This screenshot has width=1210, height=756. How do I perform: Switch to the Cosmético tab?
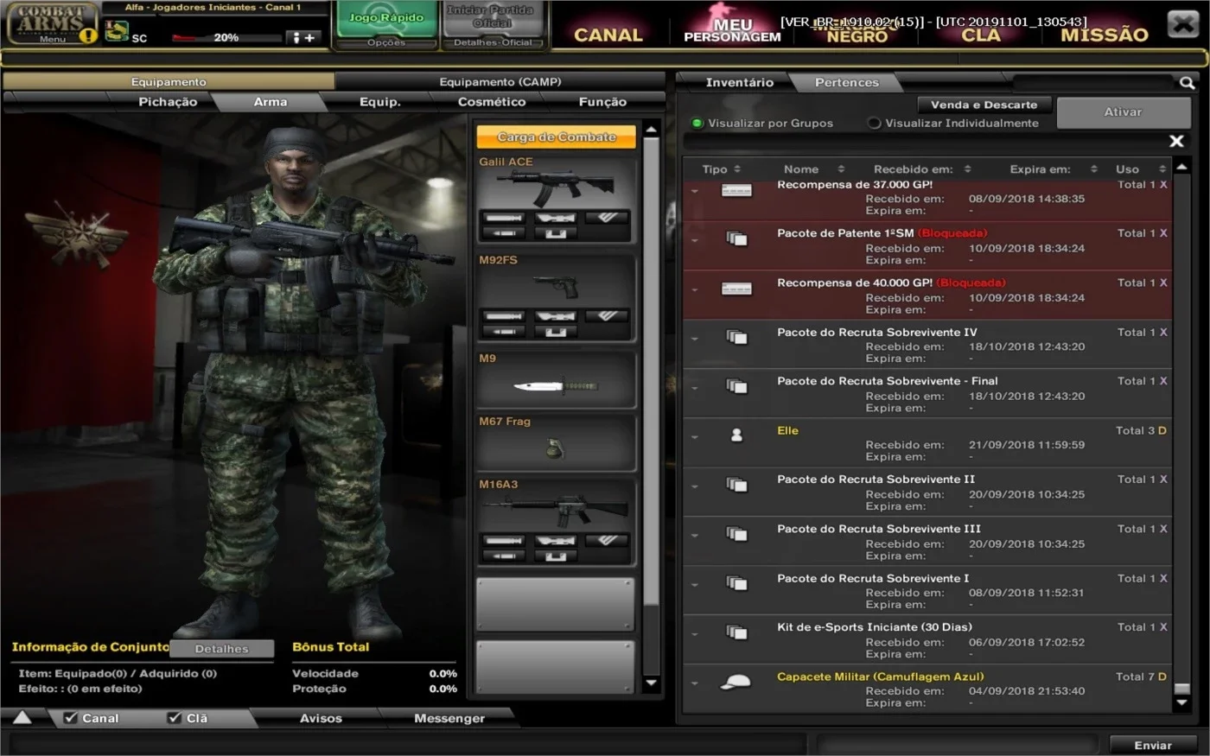tap(492, 102)
